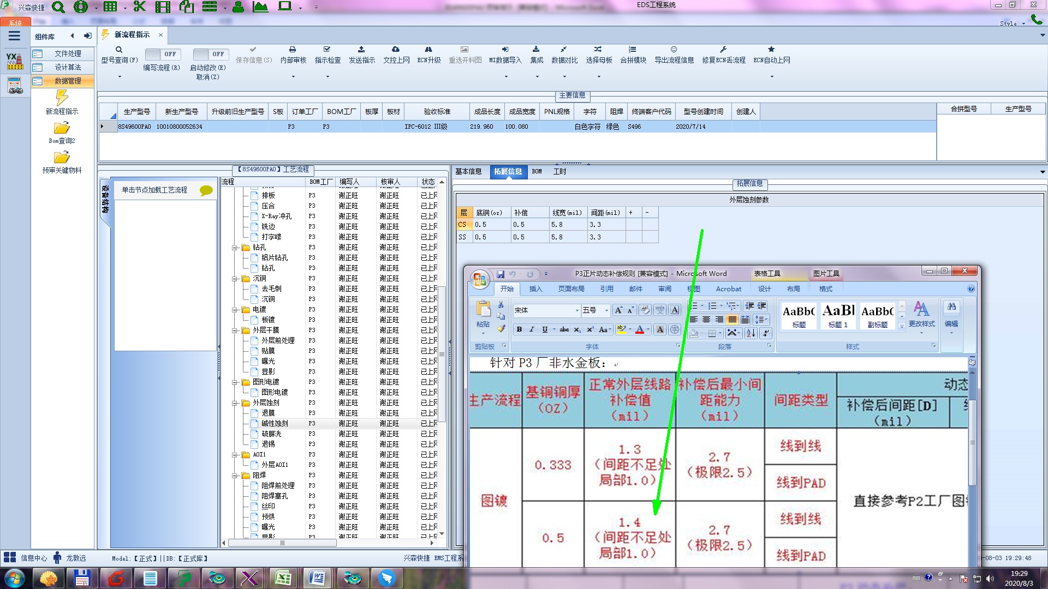
Task: Open the 页面布局 Word ribbon tab
Action: [571, 289]
